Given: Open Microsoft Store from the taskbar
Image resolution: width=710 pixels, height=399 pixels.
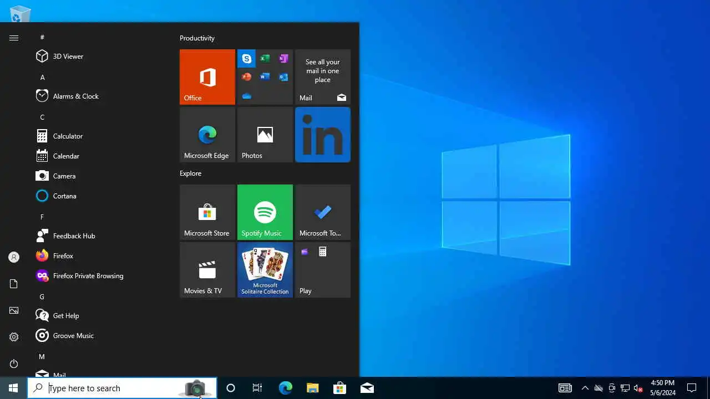Looking at the screenshot, I should 339,388.
